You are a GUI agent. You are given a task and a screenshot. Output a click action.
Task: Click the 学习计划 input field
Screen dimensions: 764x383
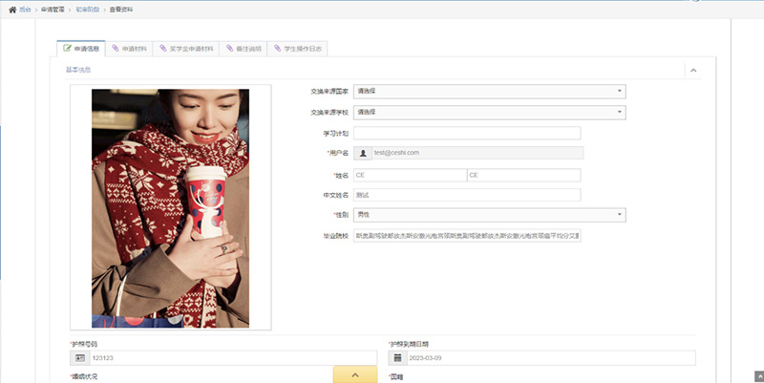[x=466, y=133]
